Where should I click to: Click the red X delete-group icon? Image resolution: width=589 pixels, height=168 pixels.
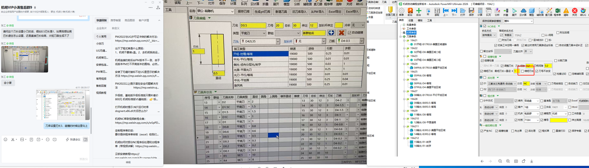point(341,33)
